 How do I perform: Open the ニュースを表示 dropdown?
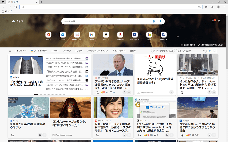191,51
